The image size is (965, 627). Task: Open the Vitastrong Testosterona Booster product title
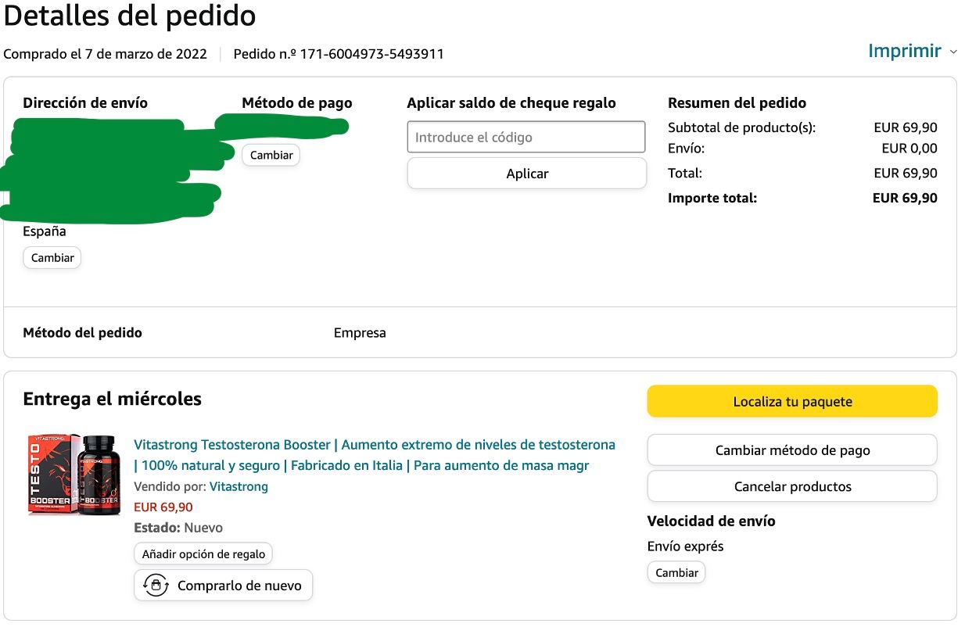374,455
